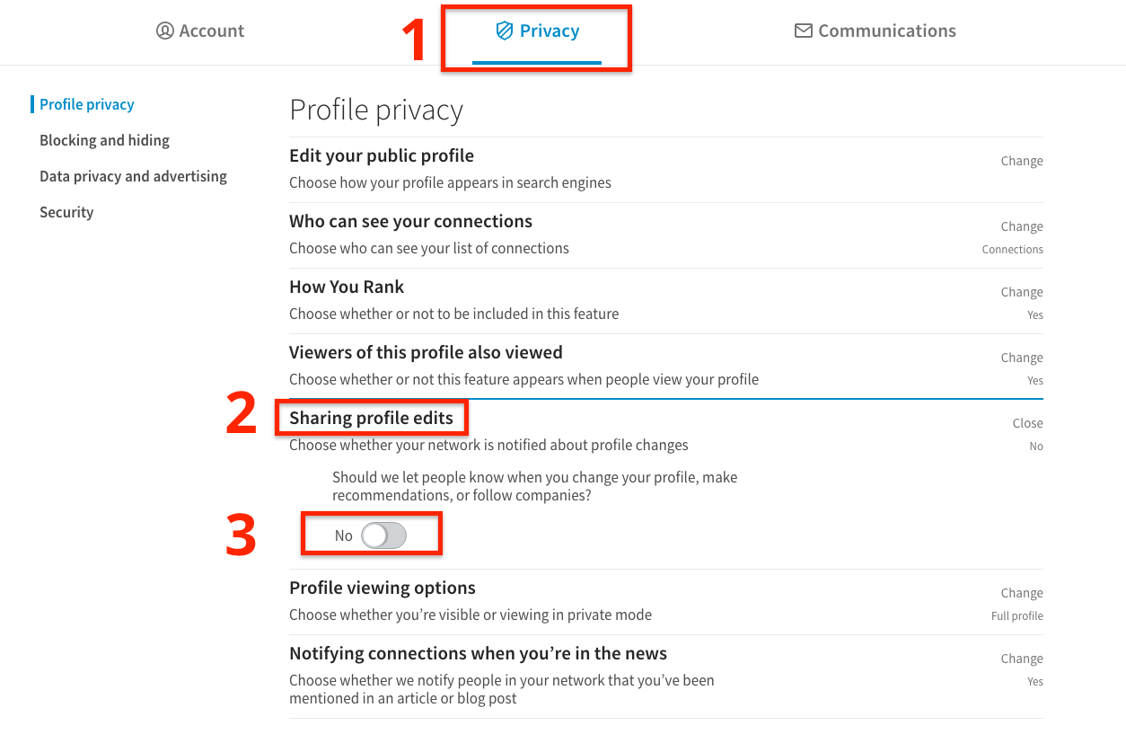Select Profile privacy in the sidebar
Image resolution: width=1126 pixels, height=734 pixels.
click(x=86, y=104)
